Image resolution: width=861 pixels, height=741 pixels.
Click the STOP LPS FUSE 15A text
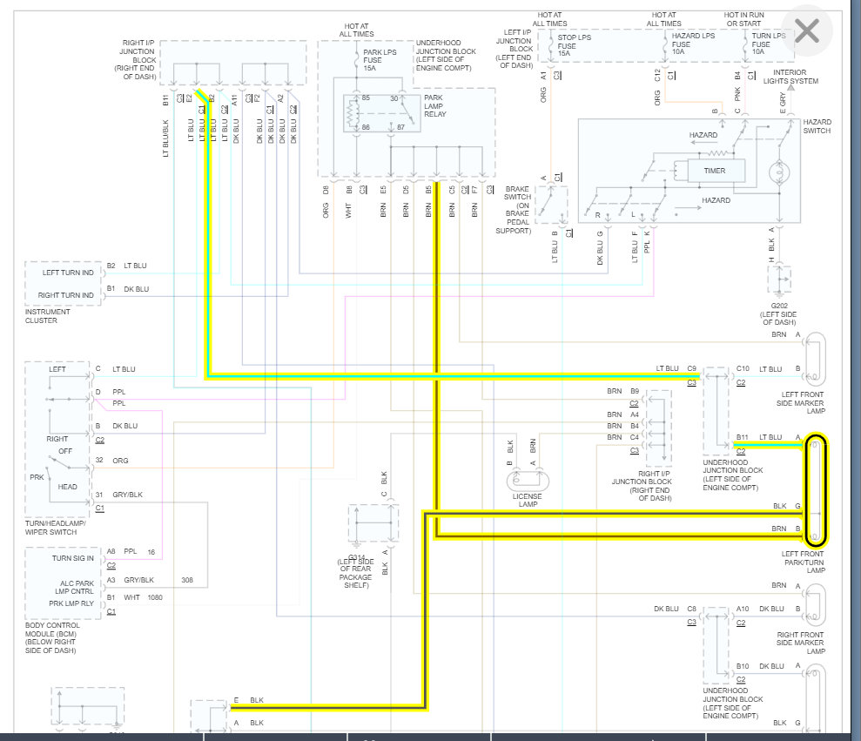click(x=574, y=45)
